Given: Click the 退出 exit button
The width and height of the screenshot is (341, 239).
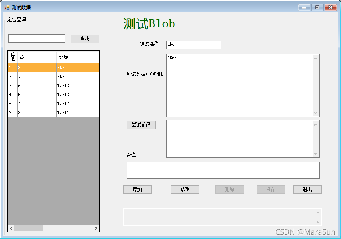Looking at the screenshot, I should click(307, 189).
